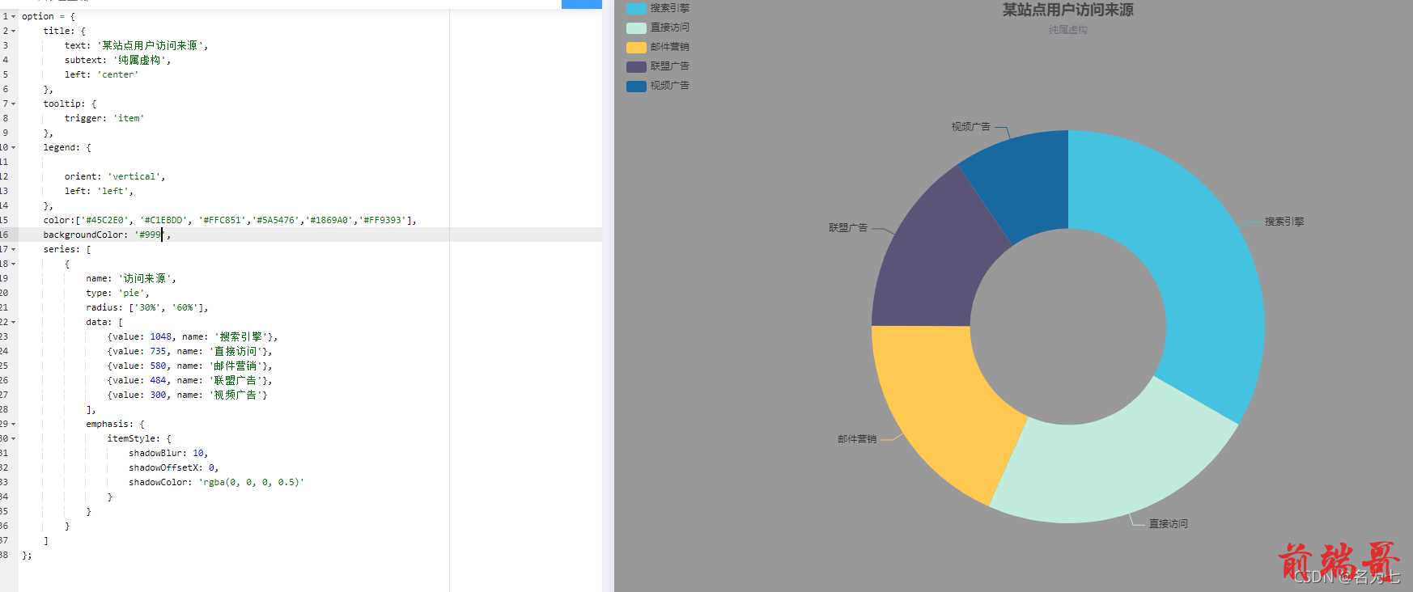Click the value 300 in data
The width and height of the screenshot is (1413, 592).
(x=158, y=395)
